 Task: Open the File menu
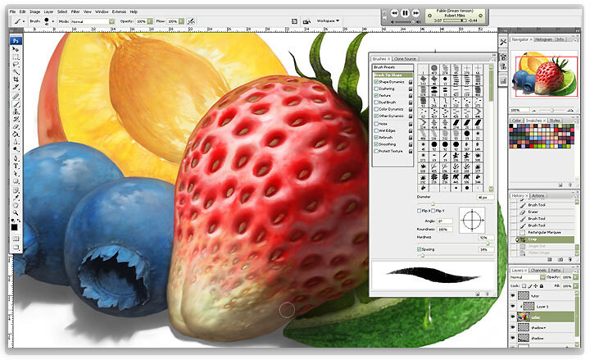(x=13, y=11)
